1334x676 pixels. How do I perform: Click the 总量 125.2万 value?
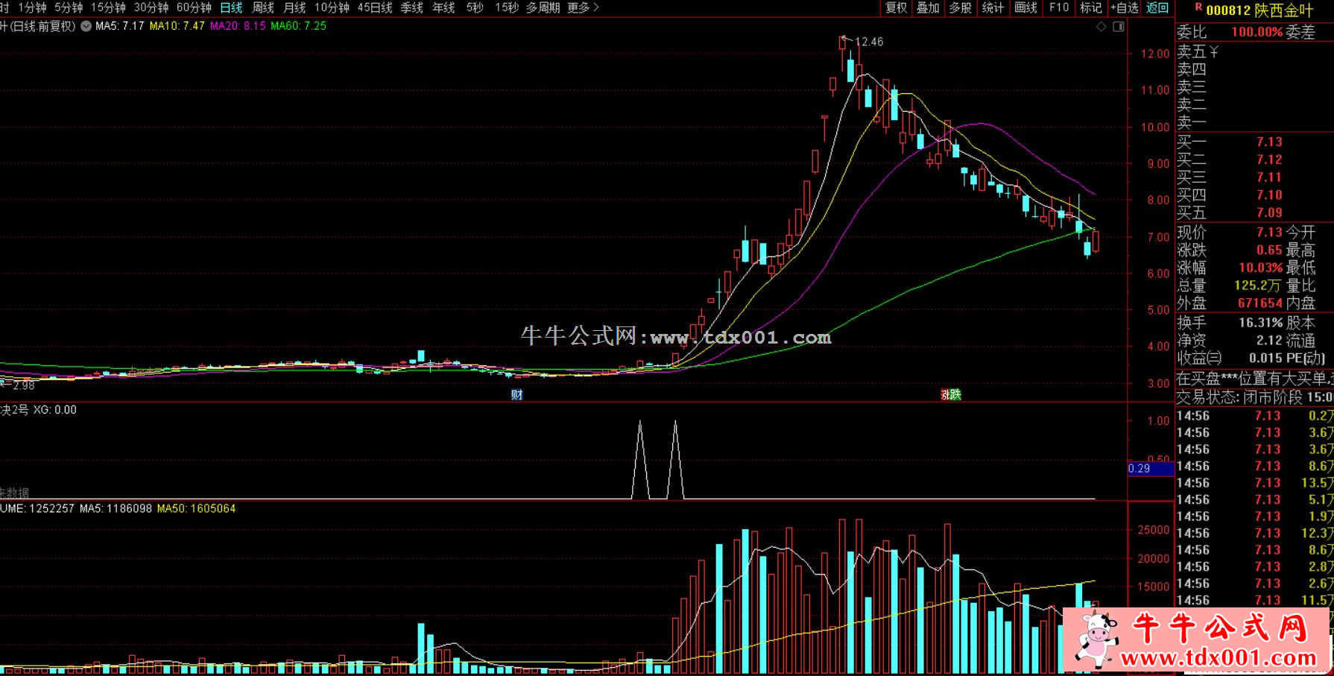pyautogui.click(x=1258, y=285)
